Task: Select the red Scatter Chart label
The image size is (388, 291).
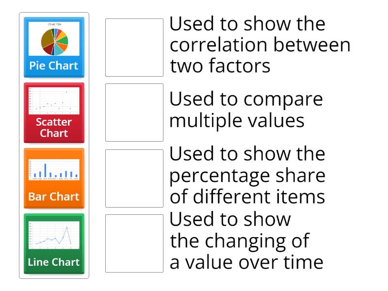Action: click(54, 128)
